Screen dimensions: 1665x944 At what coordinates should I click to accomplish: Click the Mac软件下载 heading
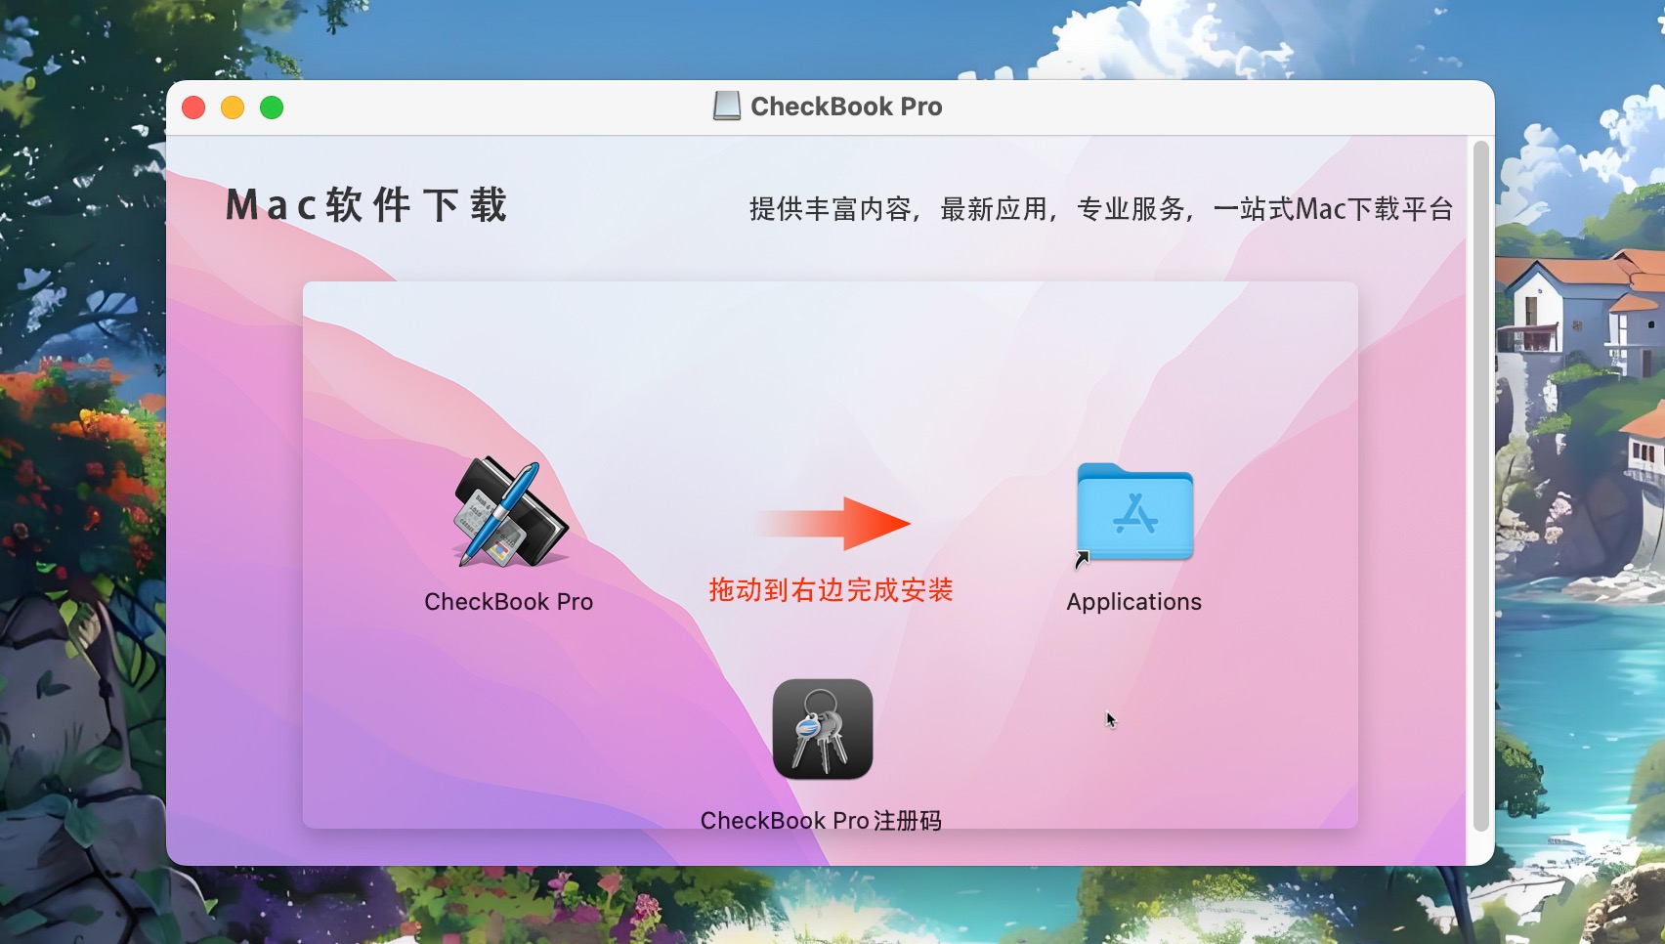pos(366,205)
